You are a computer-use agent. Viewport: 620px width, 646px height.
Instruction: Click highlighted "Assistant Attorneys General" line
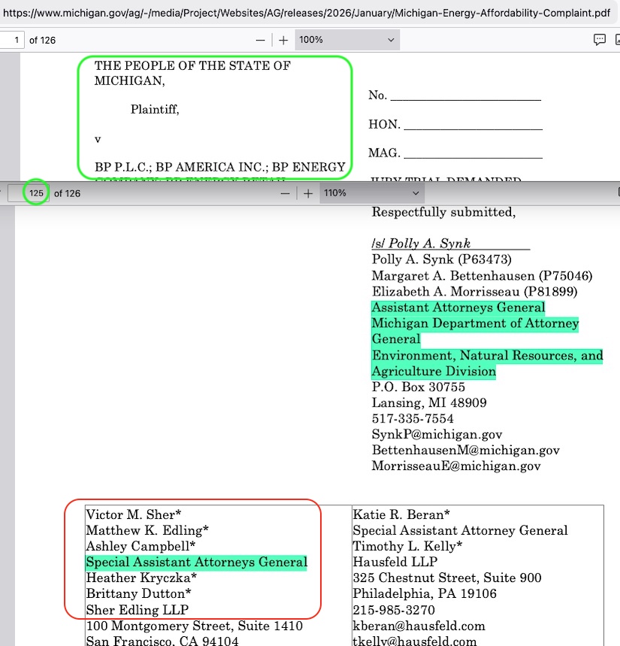click(x=458, y=308)
